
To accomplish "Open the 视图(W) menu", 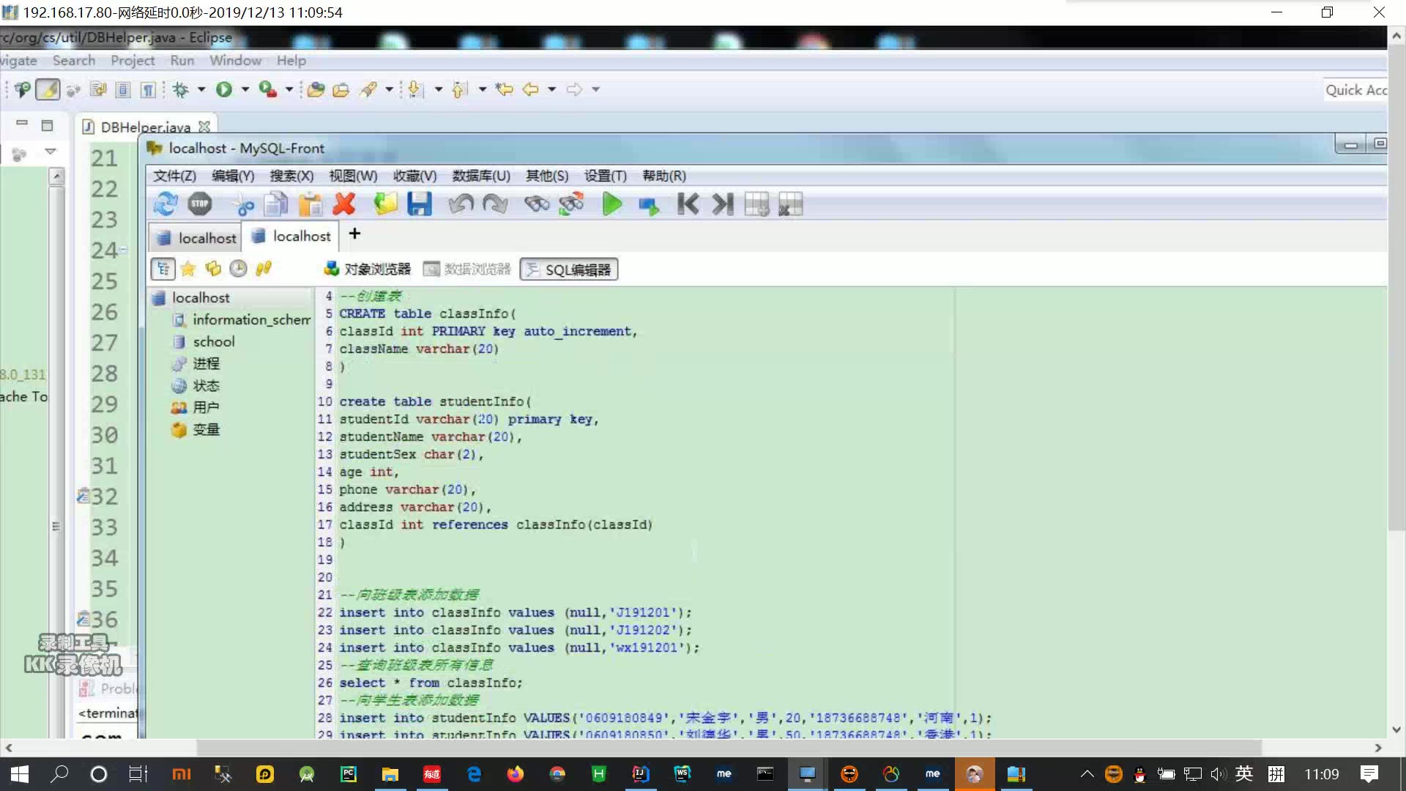I will click(x=353, y=176).
